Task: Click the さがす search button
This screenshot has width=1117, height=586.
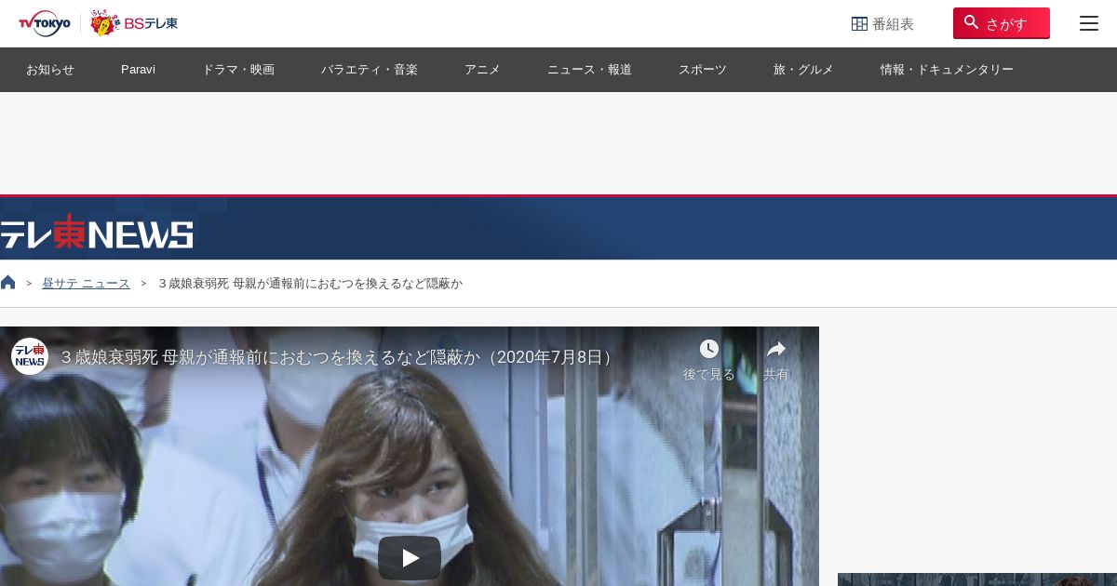Action: [1001, 23]
